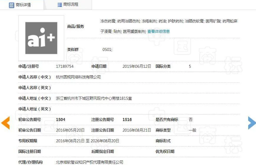The image size is (256, 165).
Task: Select similar group code 0501;
Action: 107,50
